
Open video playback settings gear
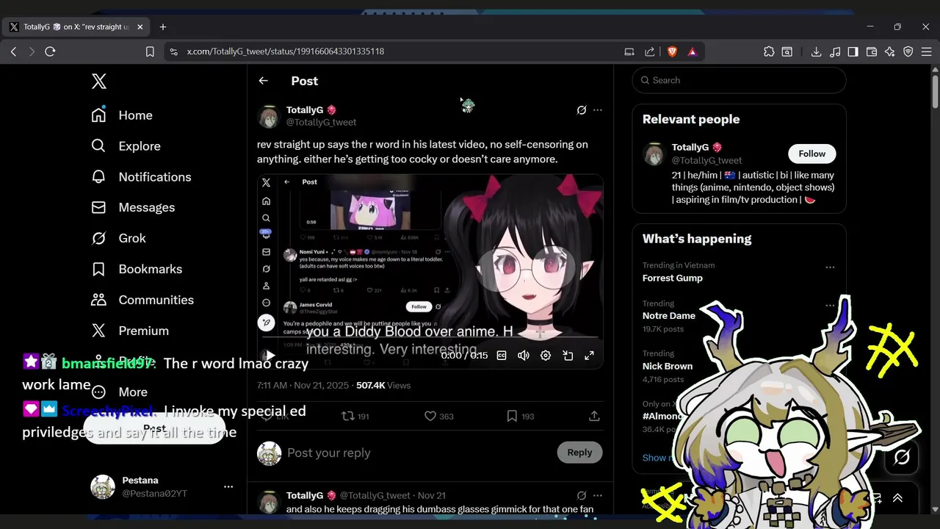pos(546,356)
